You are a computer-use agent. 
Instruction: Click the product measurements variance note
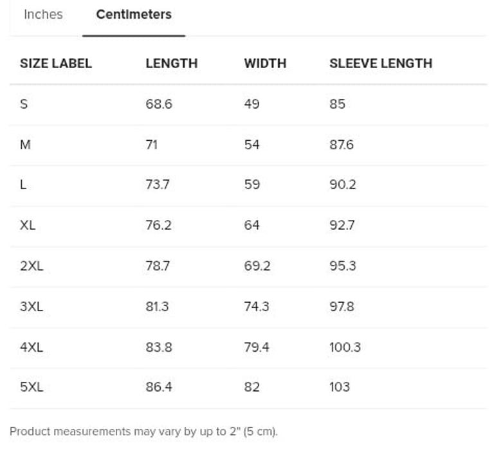tap(143, 431)
